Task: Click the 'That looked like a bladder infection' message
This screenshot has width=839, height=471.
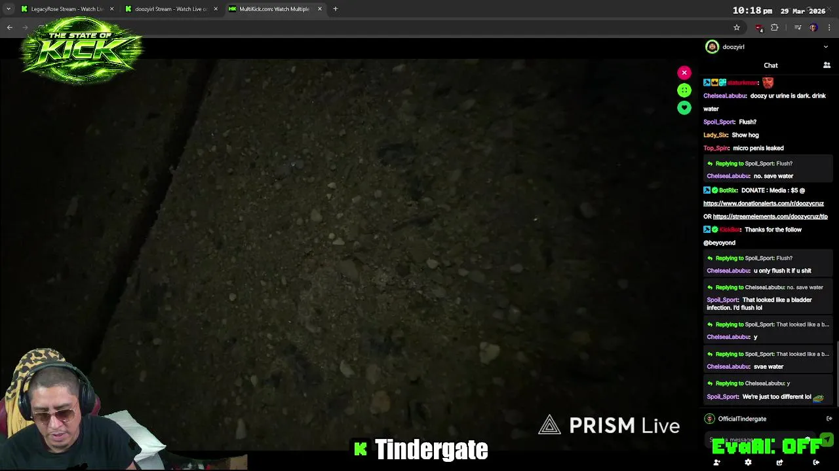Action: (759, 304)
